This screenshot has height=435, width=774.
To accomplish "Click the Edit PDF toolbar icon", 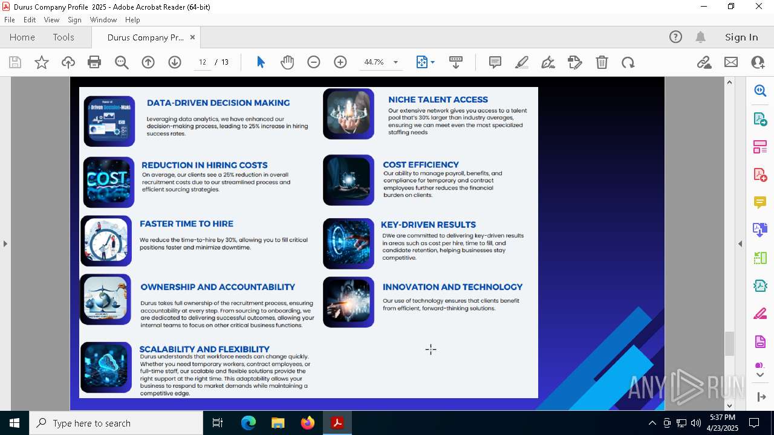I will point(575,62).
